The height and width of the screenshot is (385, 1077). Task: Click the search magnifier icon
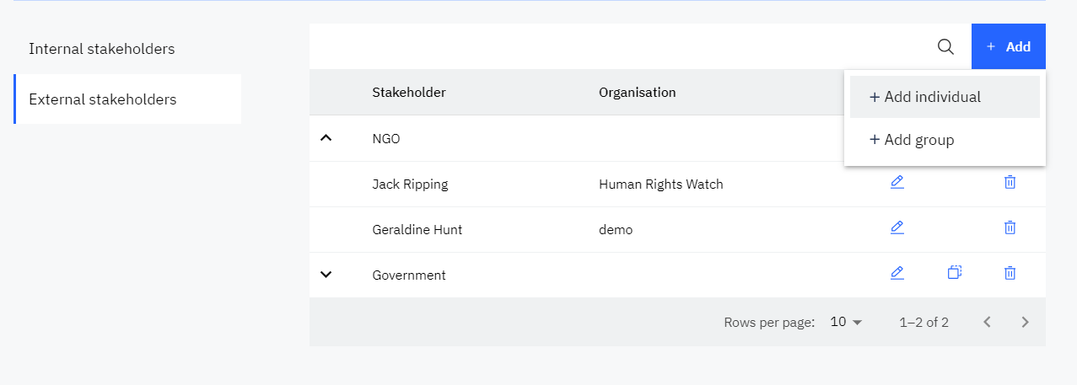tap(945, 46)
